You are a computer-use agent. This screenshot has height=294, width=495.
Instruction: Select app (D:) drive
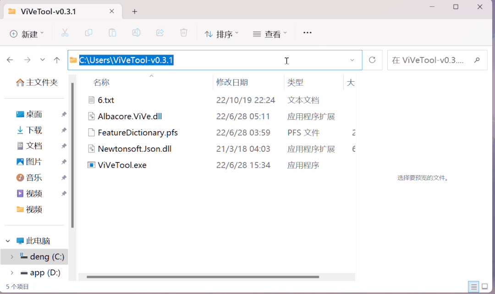point(40,272)
